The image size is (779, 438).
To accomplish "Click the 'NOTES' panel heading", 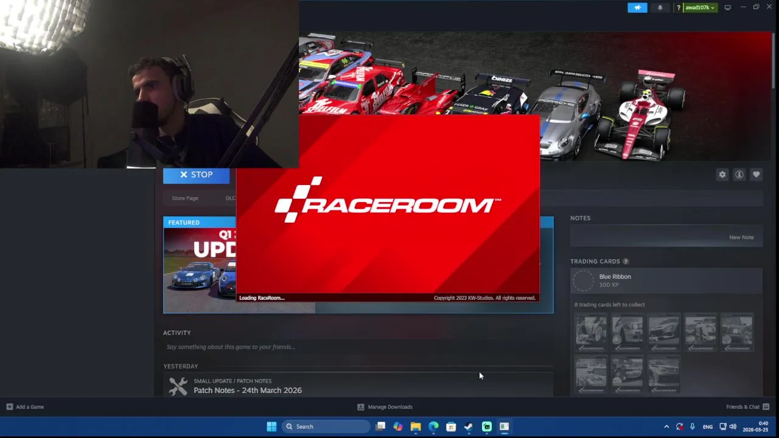I will (x=580, y=218).
